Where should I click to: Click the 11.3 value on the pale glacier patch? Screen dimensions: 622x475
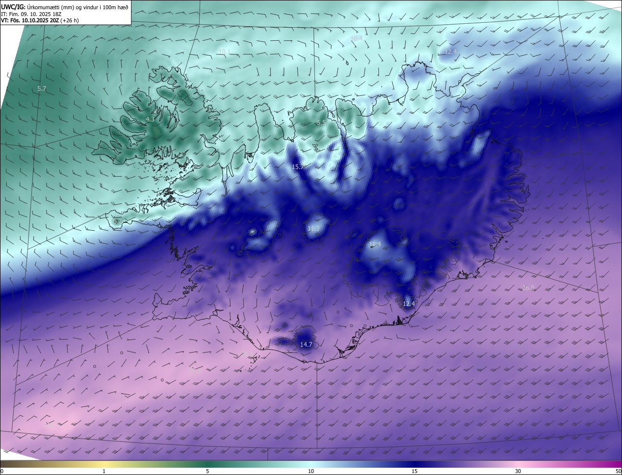pos(314,228)
